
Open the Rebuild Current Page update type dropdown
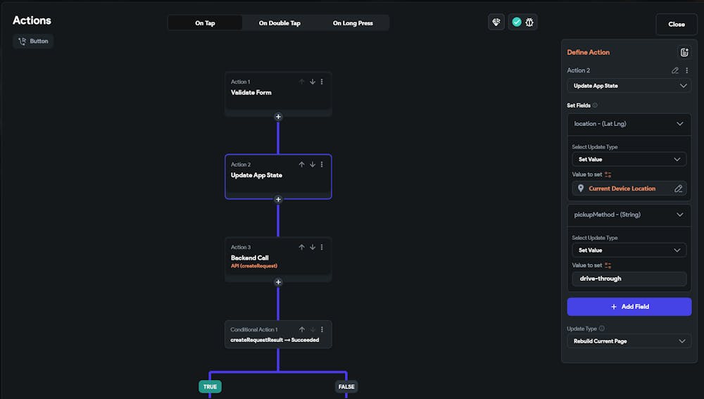pos(629,341)
